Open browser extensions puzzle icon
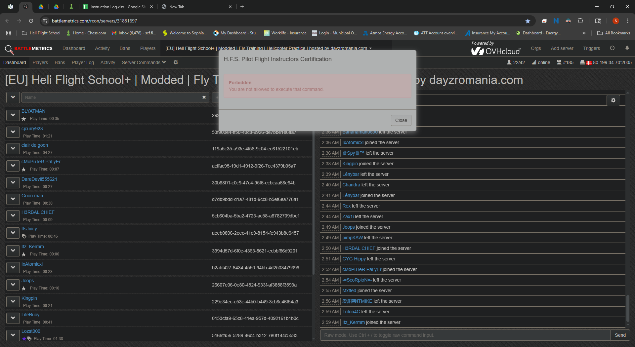This screenshot has height=347, width=635. tap(580, 21)
